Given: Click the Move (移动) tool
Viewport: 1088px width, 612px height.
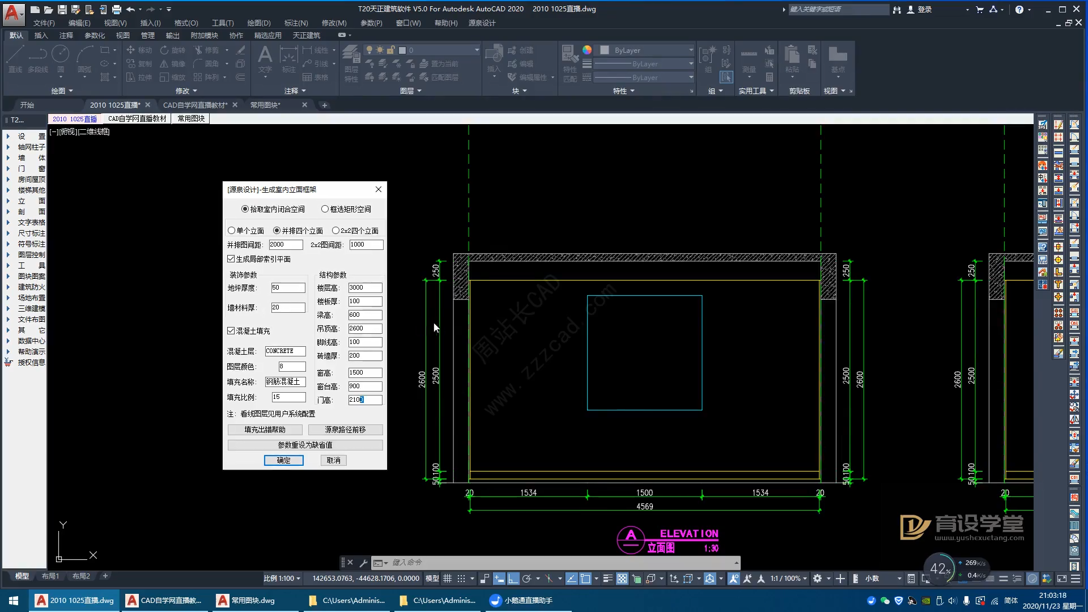Looking at the screenshot, I should point(139,50).
